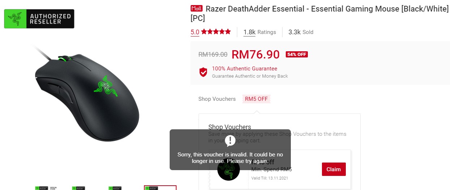
Task: Open the 1.8k Ratings link
Action: point(259,32)
